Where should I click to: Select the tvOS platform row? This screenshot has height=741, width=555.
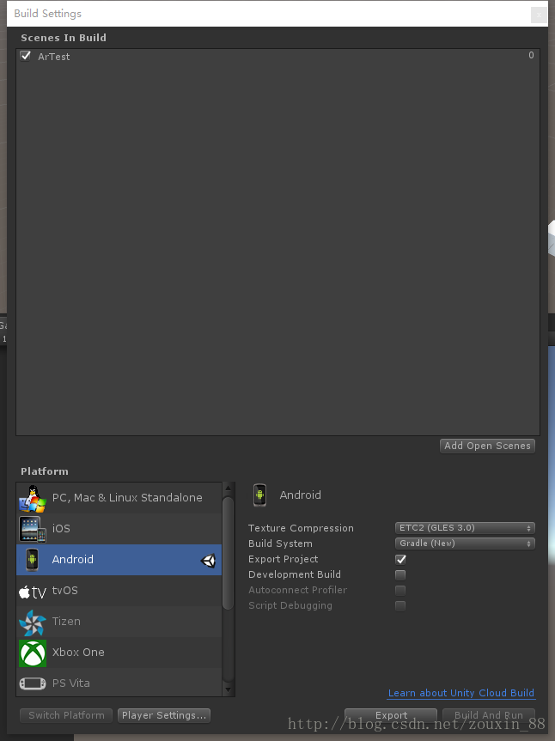coord(119,591)
